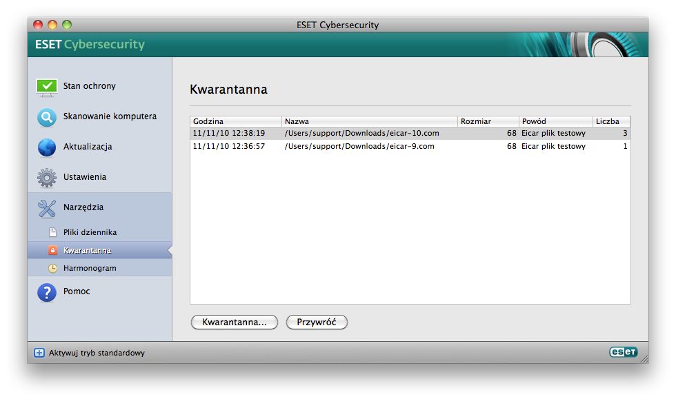Click the globe Aktualizacja icon
Image resolution: width=676 pixels, height=401 pixels.
(x=47, y=147)
